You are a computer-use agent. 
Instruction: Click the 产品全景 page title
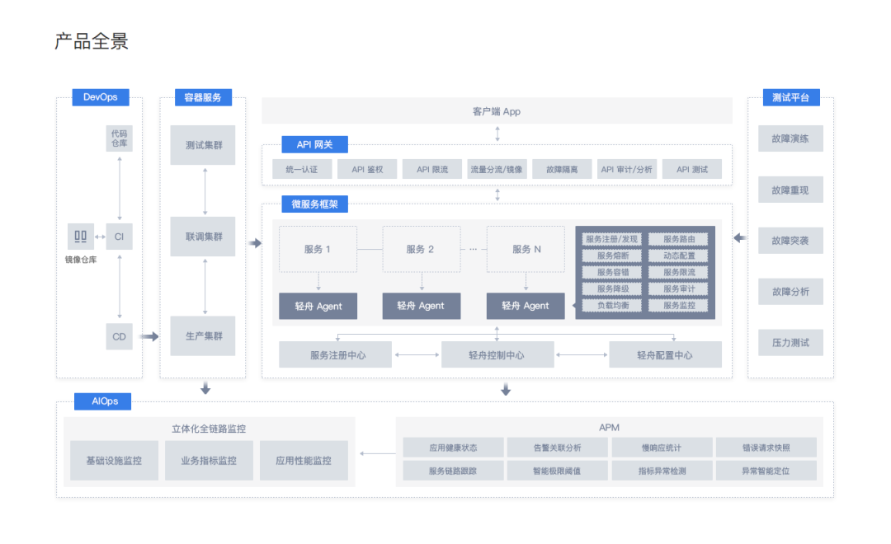click(92, 41)
